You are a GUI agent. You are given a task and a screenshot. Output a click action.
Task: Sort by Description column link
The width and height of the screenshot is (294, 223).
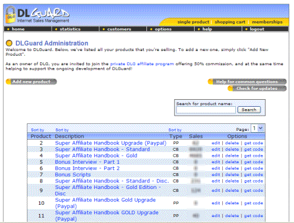(x=62, y=130)
